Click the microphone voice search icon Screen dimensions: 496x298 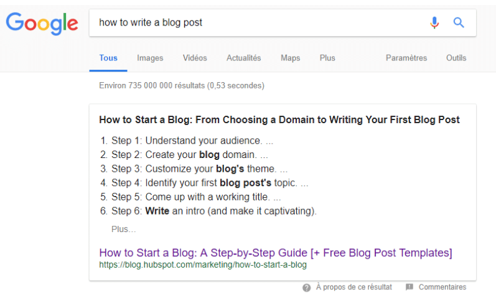click(434, 23)
